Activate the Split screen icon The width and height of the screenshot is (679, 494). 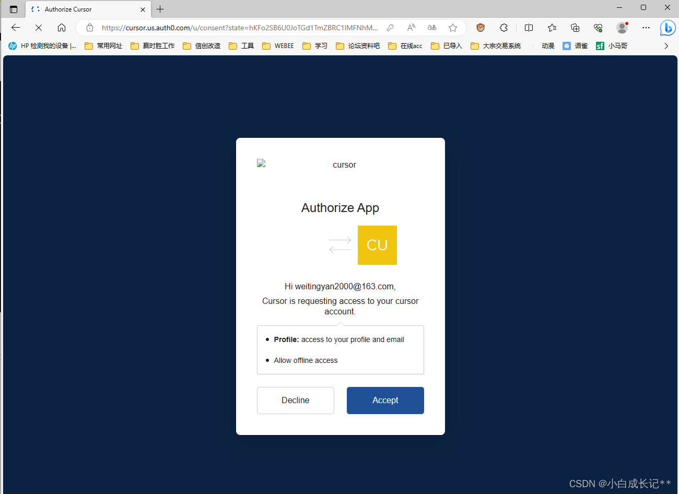point(529,28)
